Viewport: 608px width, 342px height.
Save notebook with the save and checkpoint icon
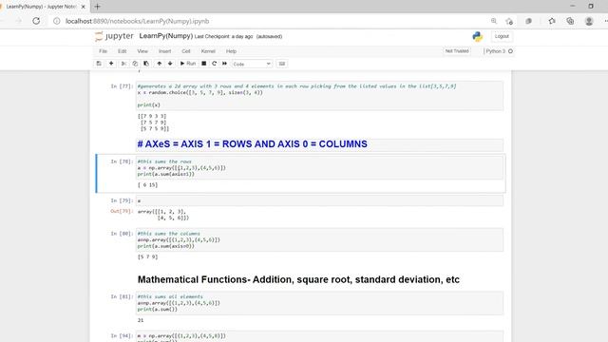tap(99, 64)
